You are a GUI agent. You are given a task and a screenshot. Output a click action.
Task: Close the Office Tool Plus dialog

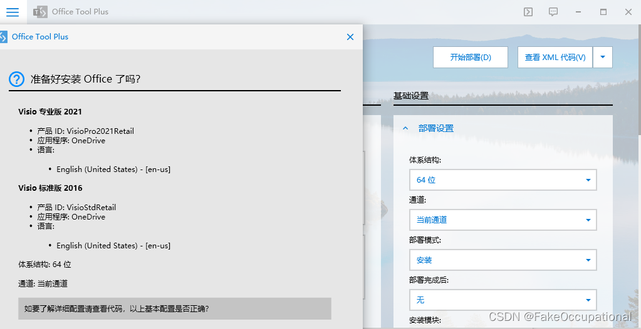click(x=350, y=37)
